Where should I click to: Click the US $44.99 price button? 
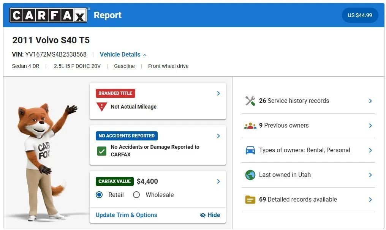pos(359,16)
